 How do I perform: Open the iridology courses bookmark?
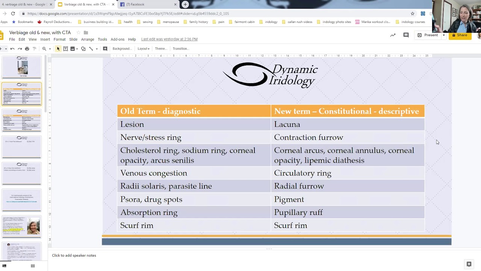410,22
